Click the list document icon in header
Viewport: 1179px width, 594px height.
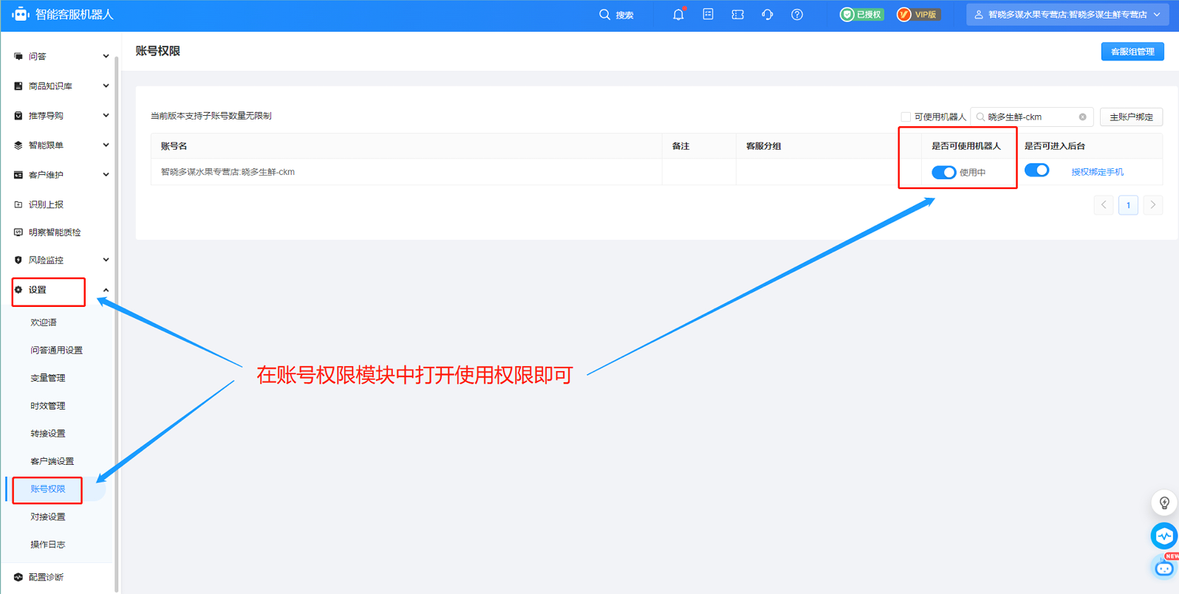coord(708,14)
